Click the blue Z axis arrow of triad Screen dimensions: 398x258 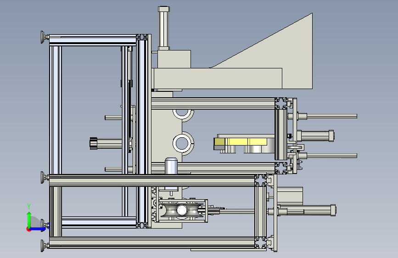click(38, 229)
